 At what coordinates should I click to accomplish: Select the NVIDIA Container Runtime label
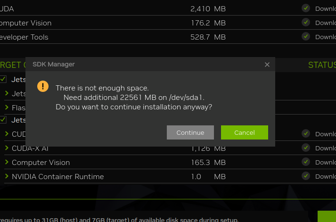pyautogui.click(x=58, y=177)
